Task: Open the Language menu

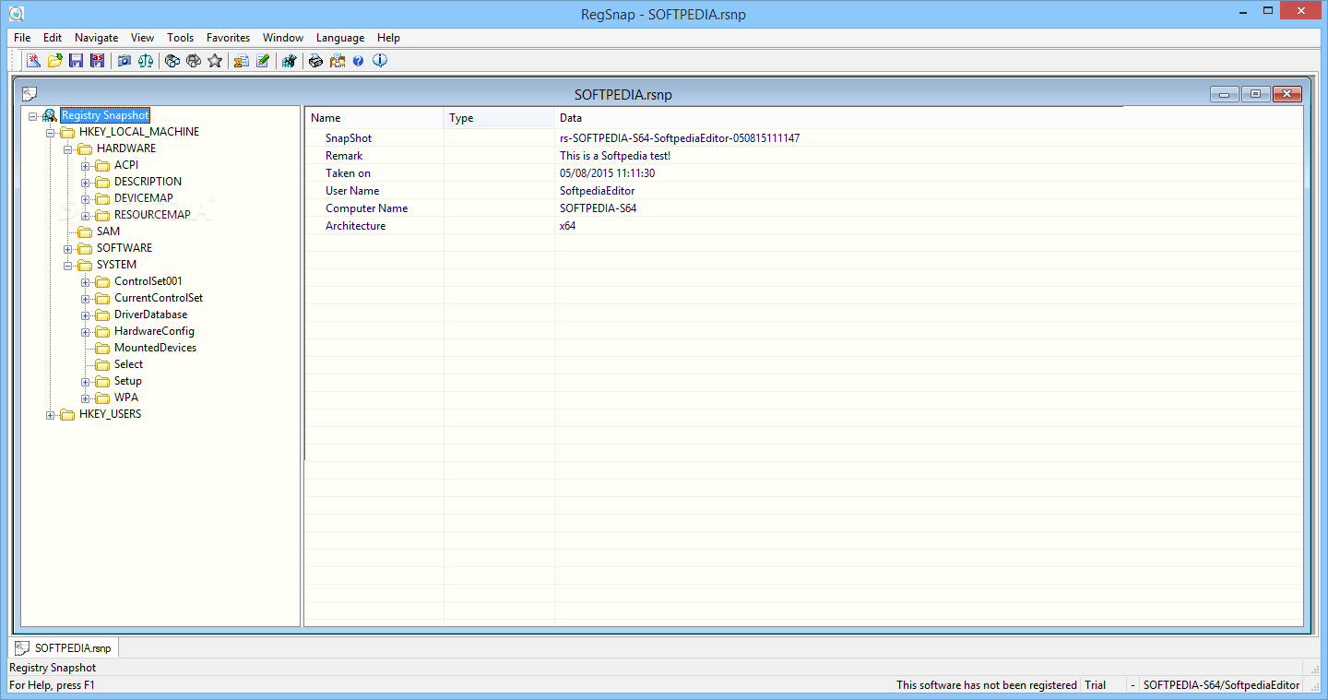Action: [x=340, y=38]
